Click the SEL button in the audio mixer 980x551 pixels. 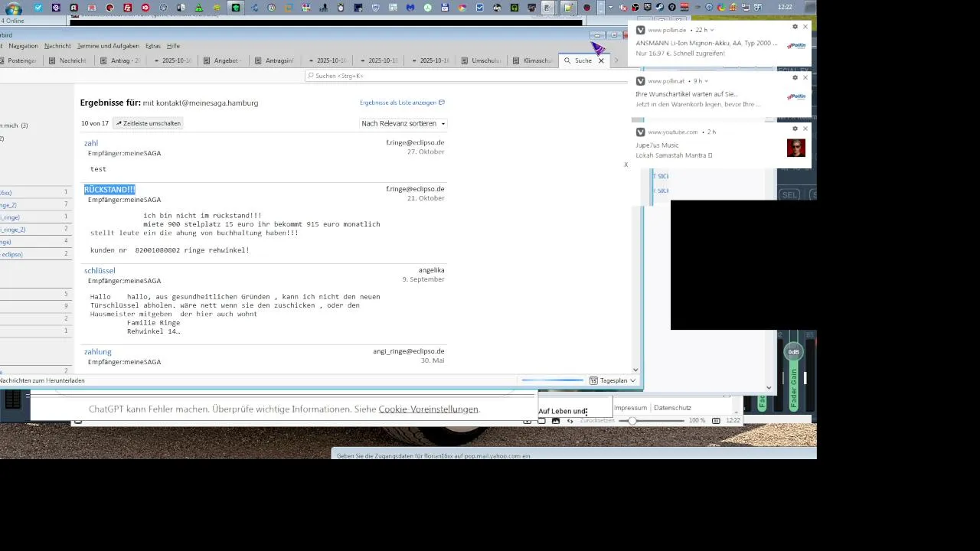(x=789, y=195)
